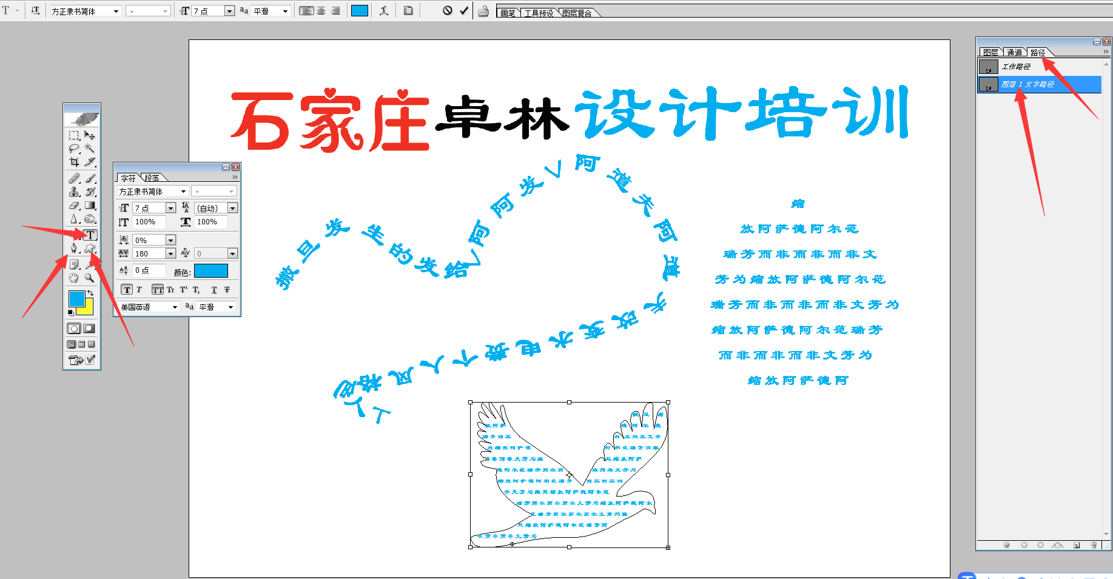Select the Dodge/Sponge tool
Image resolution: width=1113 pixels, height=579 pixels.
[90, 218]
